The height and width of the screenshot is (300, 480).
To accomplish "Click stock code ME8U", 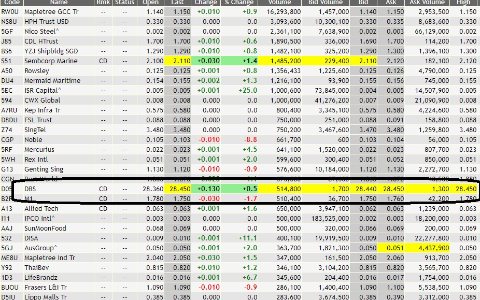I will click(x=10, y=258).
